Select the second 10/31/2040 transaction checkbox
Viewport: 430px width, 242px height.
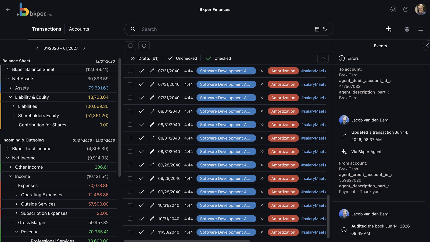point(130,219)
